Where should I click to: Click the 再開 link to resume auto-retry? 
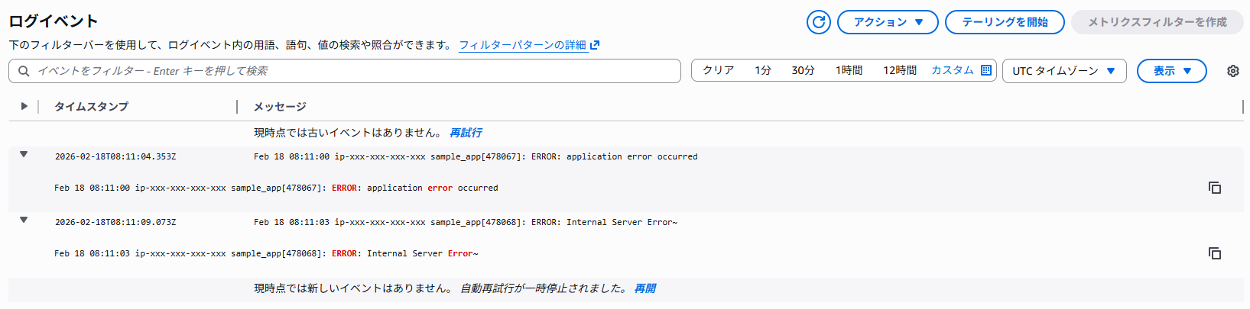click(644, 288)
